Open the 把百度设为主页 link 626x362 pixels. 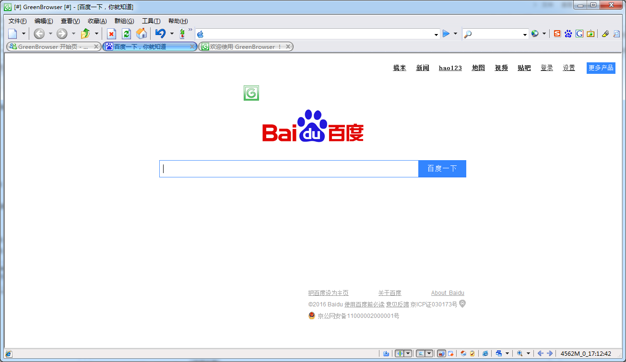coord(329,293)
